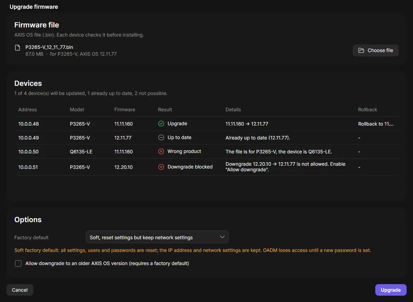
Task: Click the Up to date minus icon
Action: 161,137
